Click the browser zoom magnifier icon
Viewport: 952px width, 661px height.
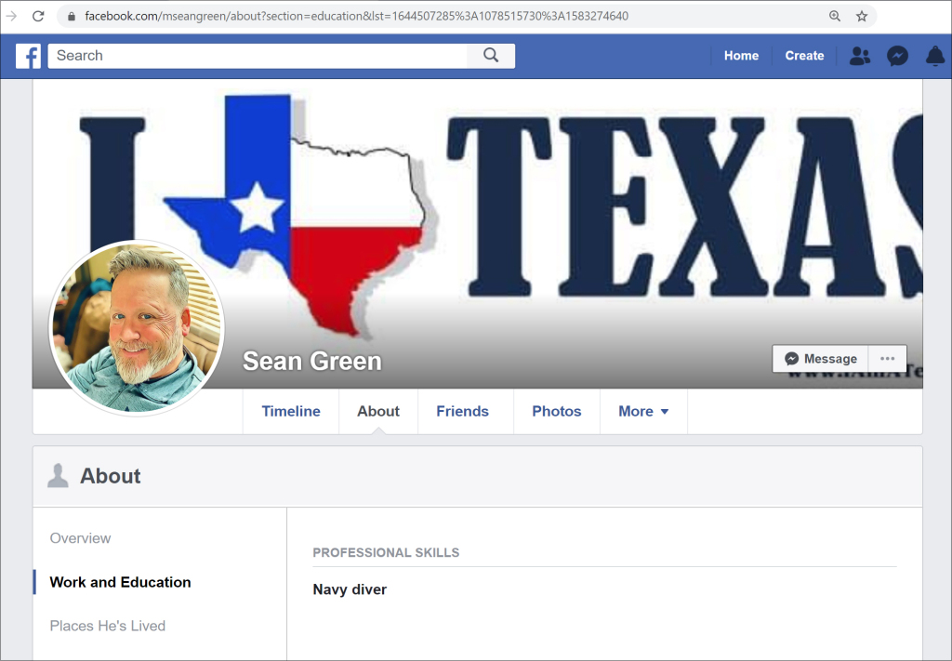pyautogui.click(x=835, y=16)
